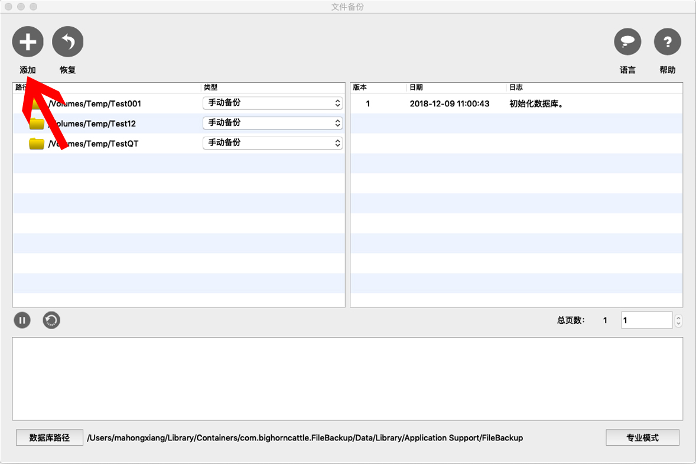Open backup type dropdown for TestQT
Image resolution: width=696 pixels, height=464 pixels.
(272, 143)
